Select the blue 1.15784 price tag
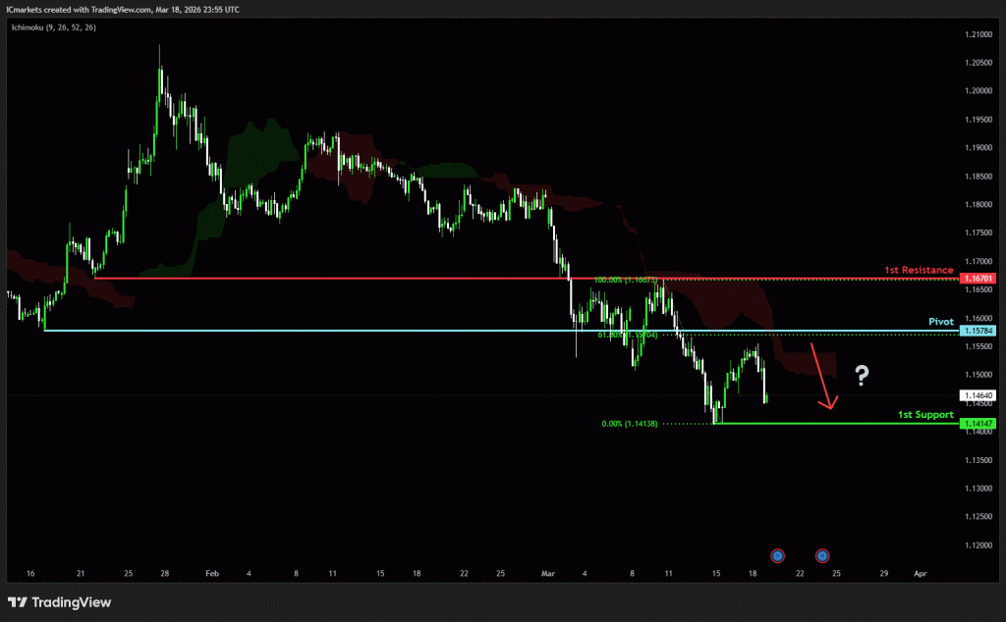 (979, 331)
